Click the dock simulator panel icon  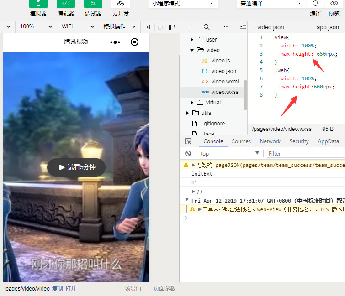click(172, 27)
